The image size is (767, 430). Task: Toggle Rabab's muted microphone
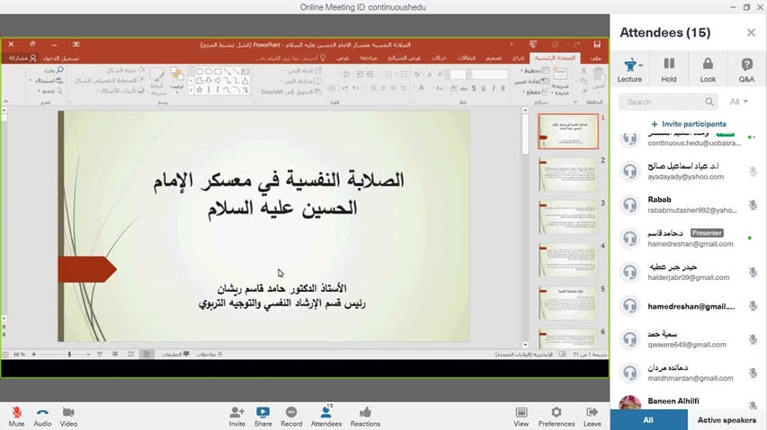point(753,205)
